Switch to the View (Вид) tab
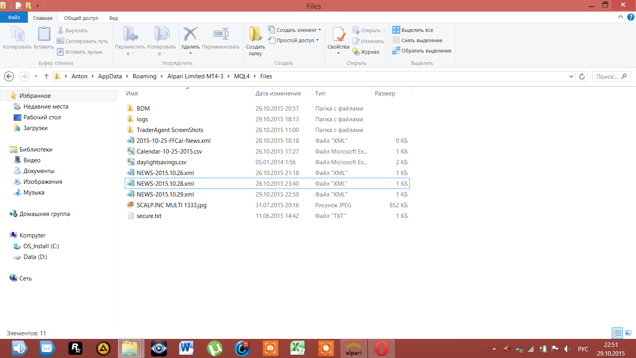 [114, 18]
